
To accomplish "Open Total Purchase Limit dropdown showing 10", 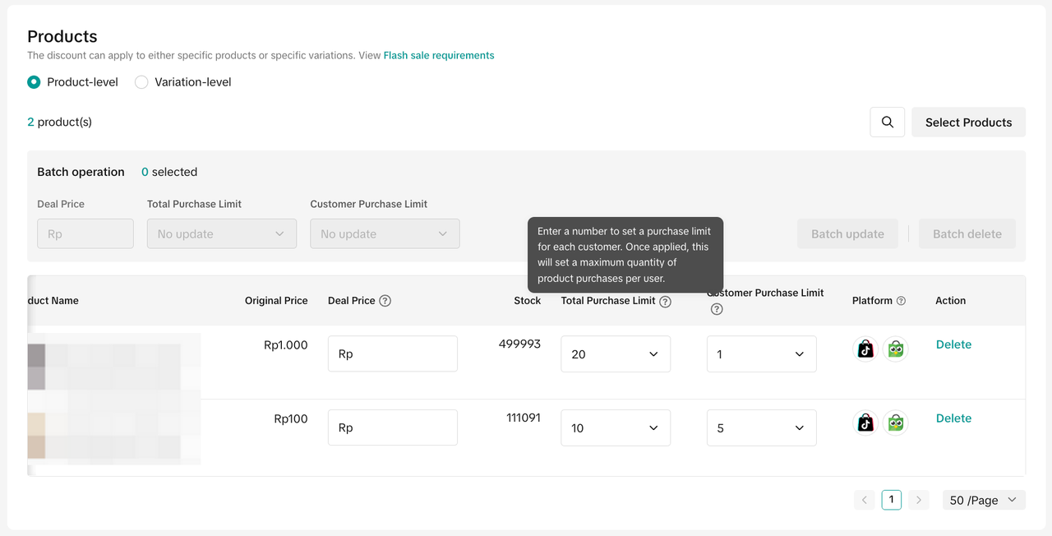I will (616, 428).
